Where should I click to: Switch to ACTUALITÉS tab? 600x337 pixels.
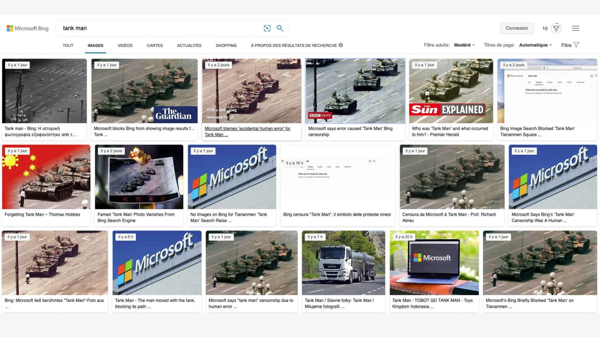click(189, 46)
